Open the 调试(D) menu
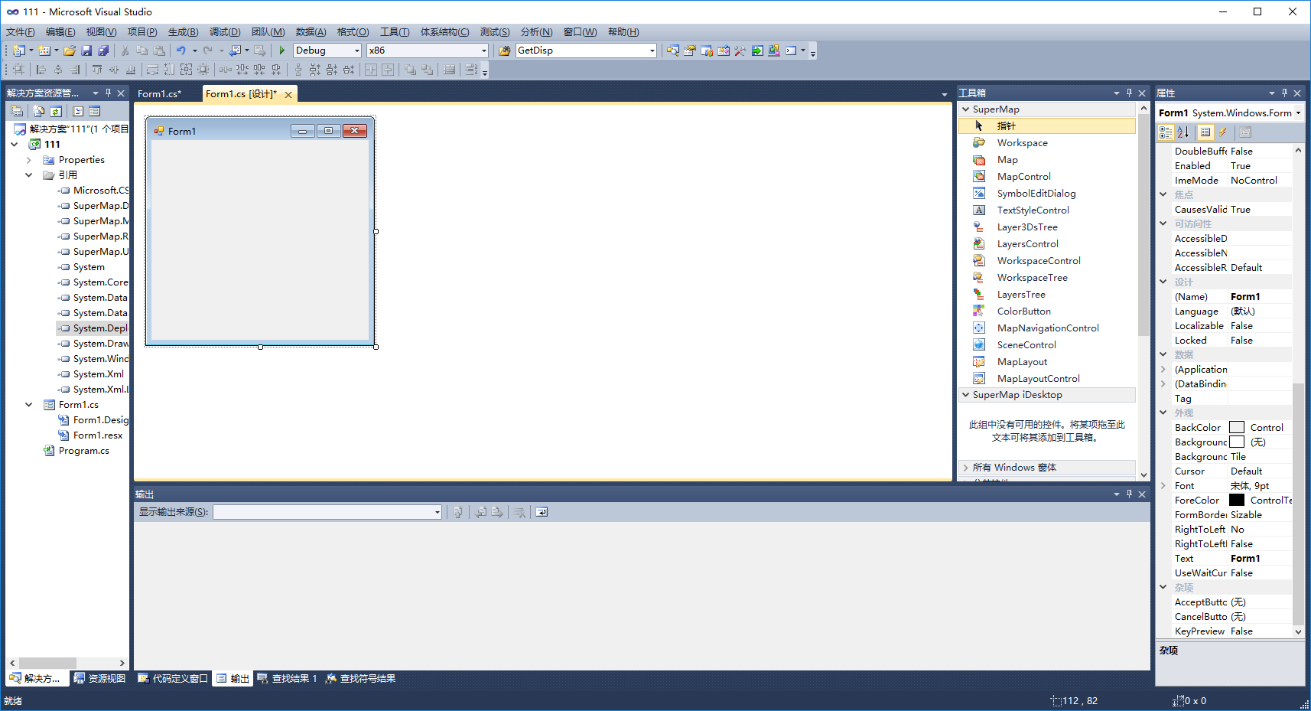The image size is (1311, 711). (225, 32)
